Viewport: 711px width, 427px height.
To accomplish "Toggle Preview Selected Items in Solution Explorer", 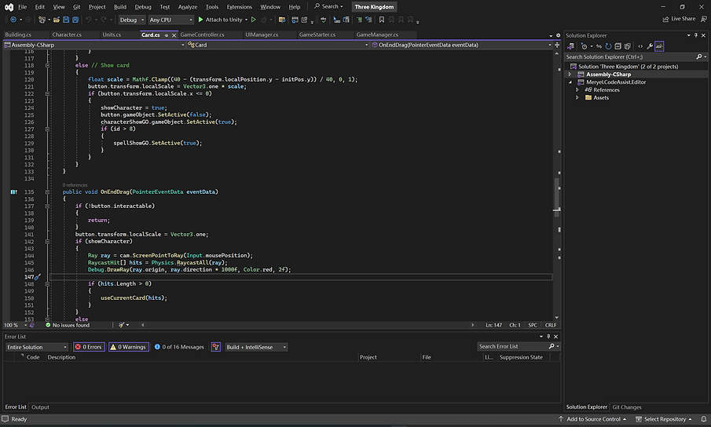I will click(x=659, y=46).
